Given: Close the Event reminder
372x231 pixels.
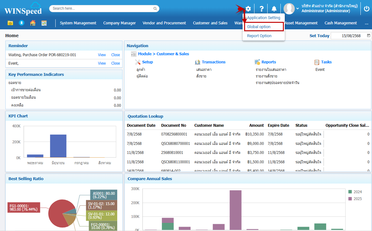Looking at the screenshot, I should click(x=115, y=63).
